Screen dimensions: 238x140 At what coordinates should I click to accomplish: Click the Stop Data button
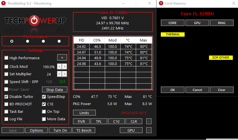coord(55,90)
